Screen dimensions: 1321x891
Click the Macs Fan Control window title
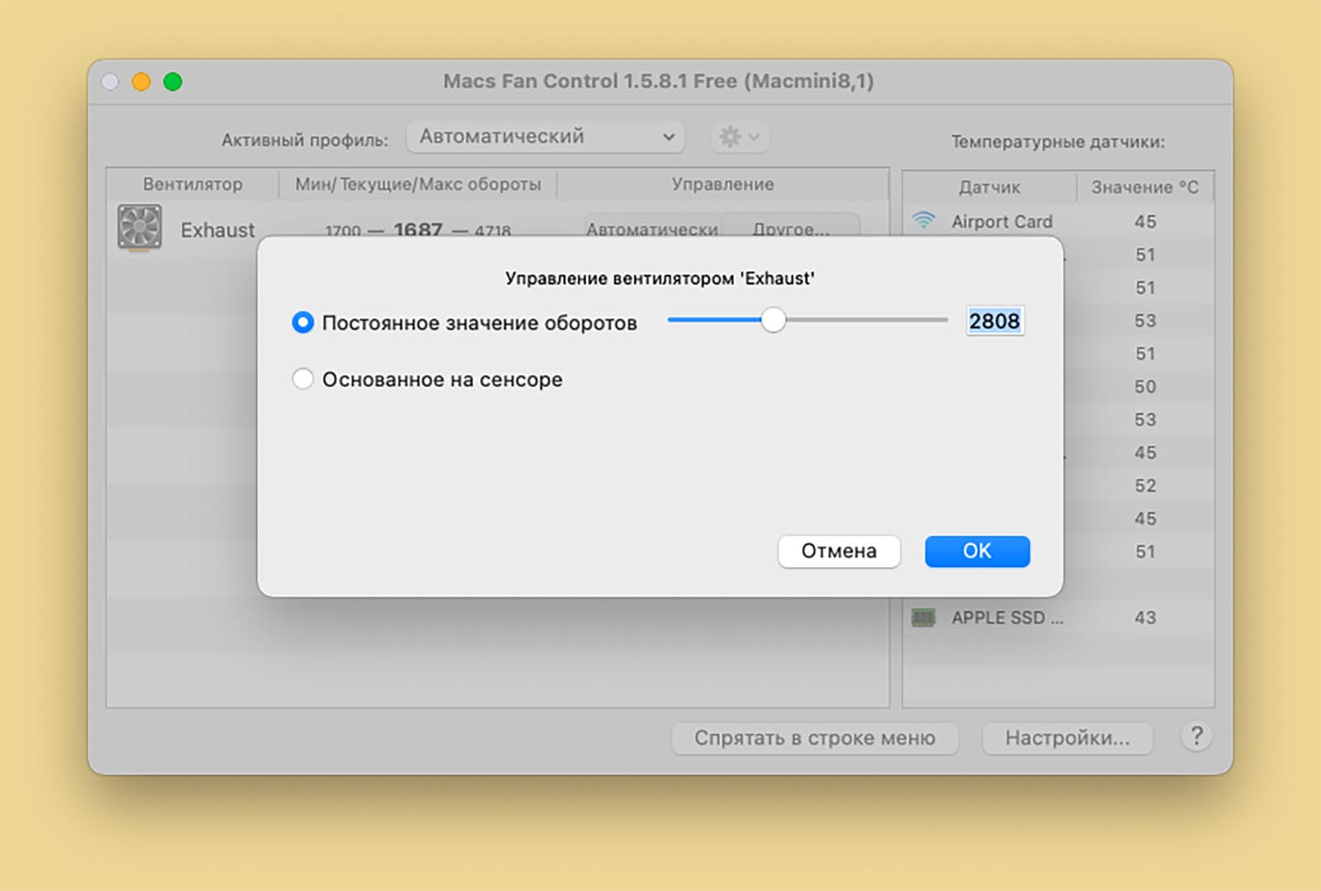pyautogui.click(x=658, y=81)
